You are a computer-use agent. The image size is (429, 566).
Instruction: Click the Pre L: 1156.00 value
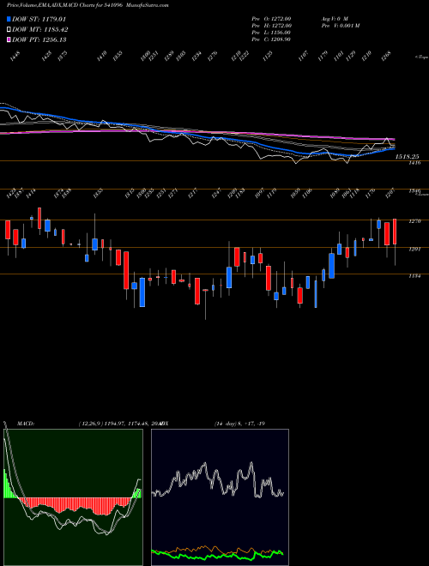(272, 33)
